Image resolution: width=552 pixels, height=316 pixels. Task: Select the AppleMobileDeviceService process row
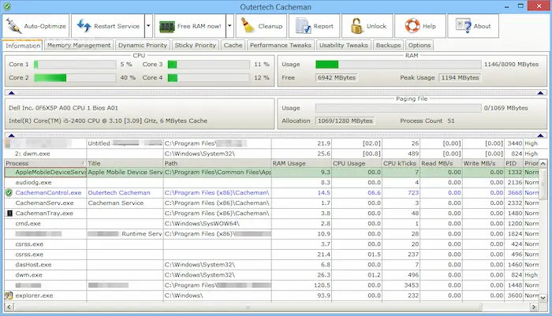point(272,172)
